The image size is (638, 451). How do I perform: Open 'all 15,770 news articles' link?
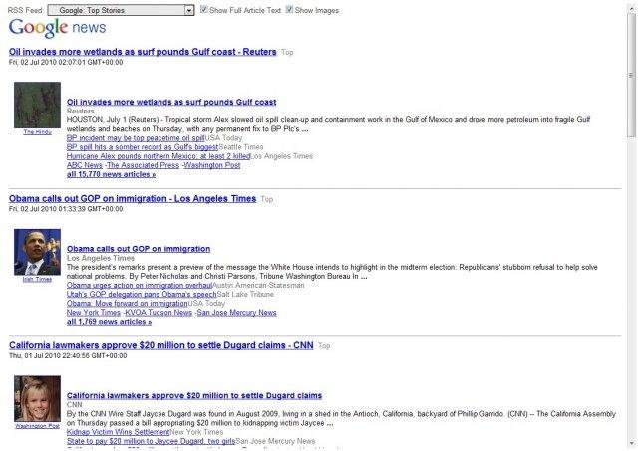coord(111,174)
